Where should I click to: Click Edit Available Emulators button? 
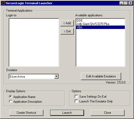(x=101, y=76)
